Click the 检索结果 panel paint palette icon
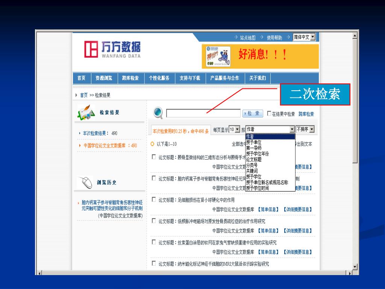This screenshot has height=289, width=385. click(x=86, y=113)
